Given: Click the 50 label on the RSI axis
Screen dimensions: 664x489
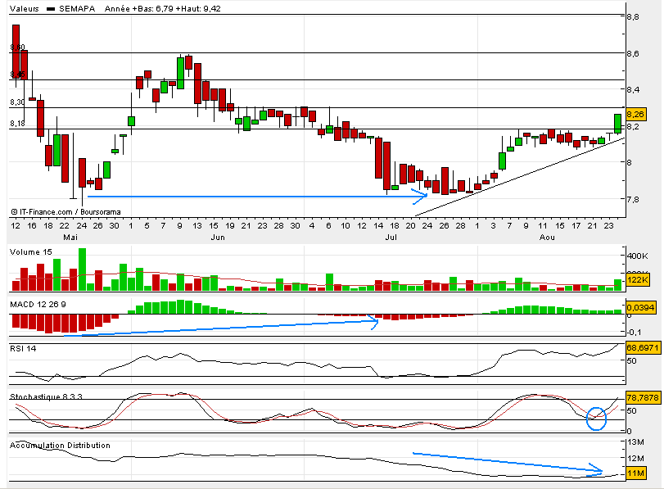Looking at the screenshot, I should (x=632, y=361).
